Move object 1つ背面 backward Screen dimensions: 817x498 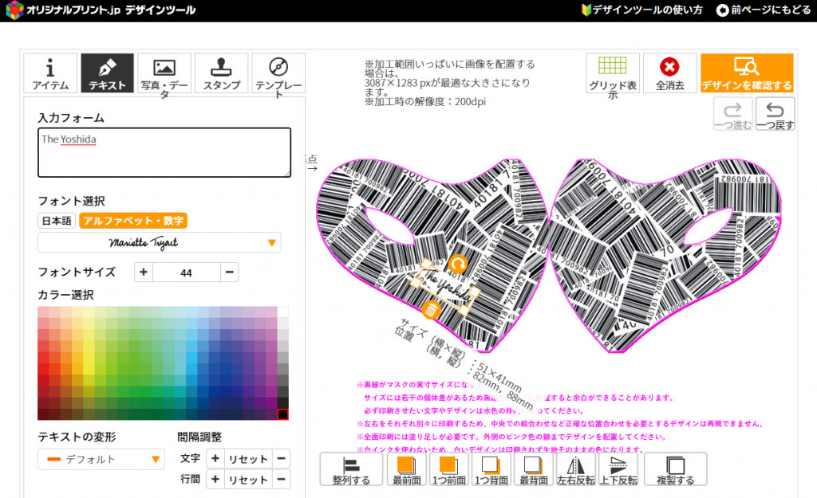pos(491,469)
